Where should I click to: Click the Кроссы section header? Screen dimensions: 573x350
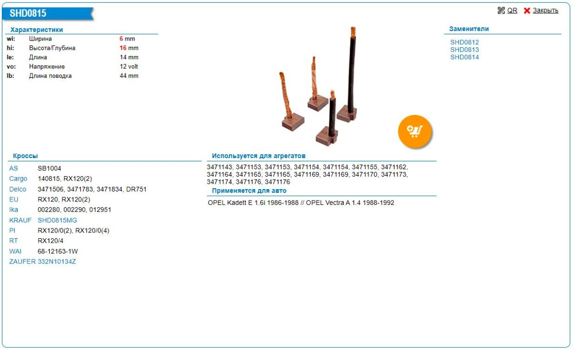[x=25, y=156]
